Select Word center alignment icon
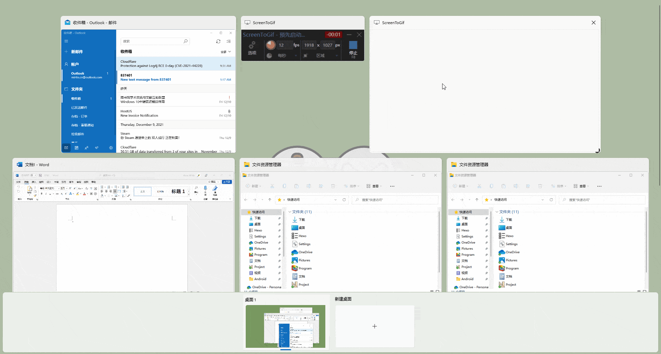Image resolution: width=661 pixels, height=354 pixels. coord(106,191)
